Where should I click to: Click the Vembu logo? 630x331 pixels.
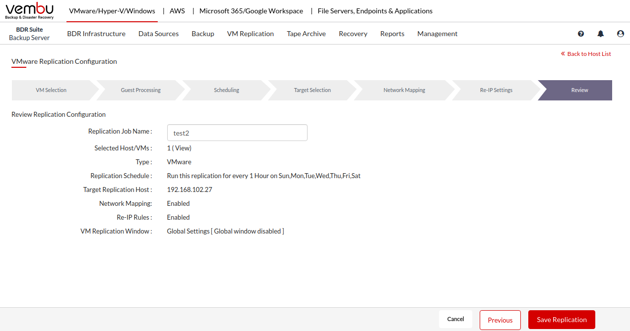29,11
